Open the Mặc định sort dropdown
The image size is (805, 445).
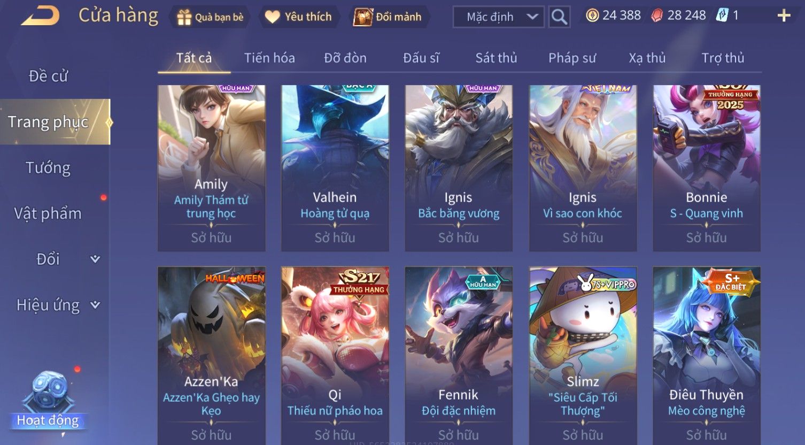(x=499, y=17)
